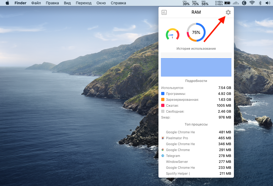Click the volume speaker icon
Image resolution: width=273 pixels, height=186 pixels.
(x=268, y=3)
